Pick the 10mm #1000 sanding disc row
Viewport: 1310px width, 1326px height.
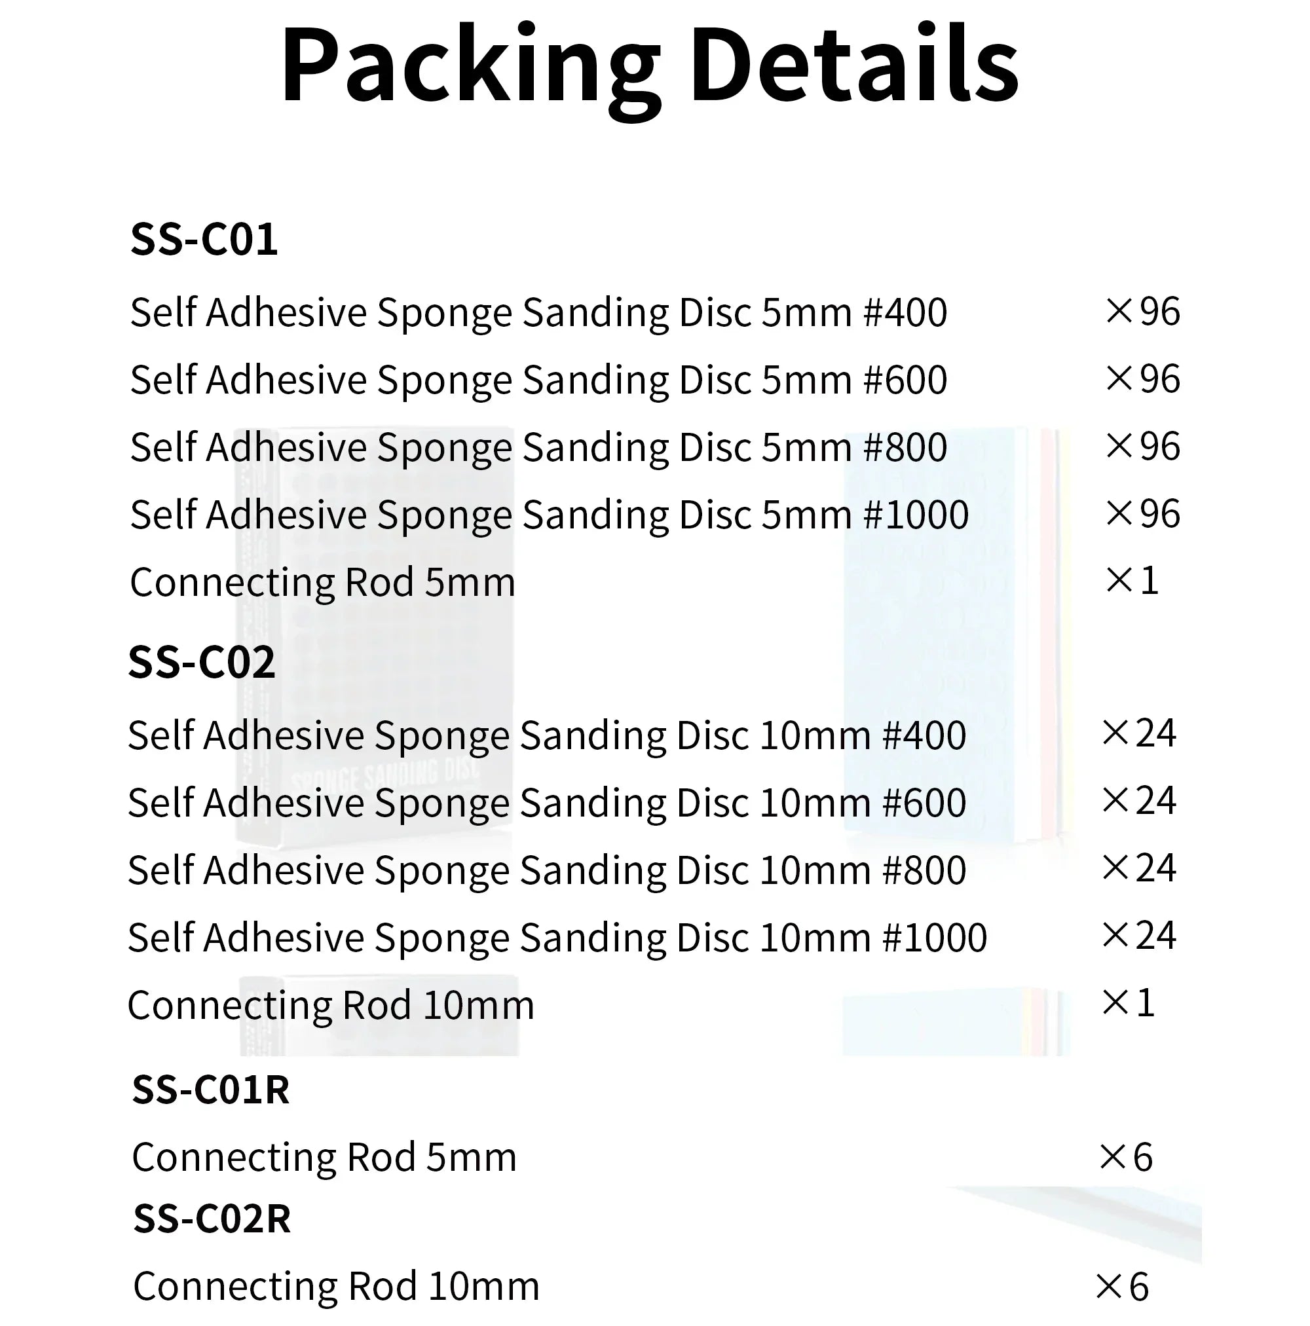click(557, 938)
